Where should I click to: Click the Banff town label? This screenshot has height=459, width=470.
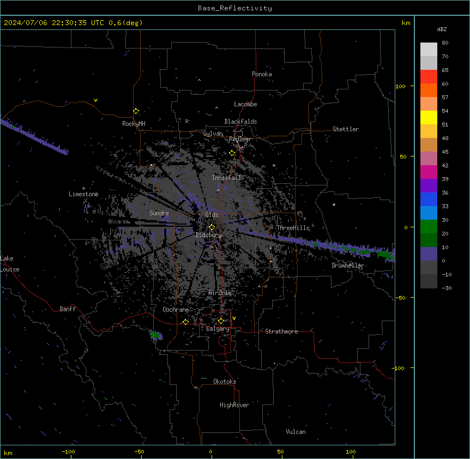point(68,309)
